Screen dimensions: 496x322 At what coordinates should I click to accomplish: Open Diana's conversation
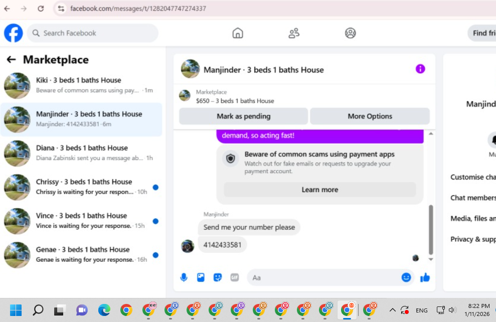click(x=81, y=153)
